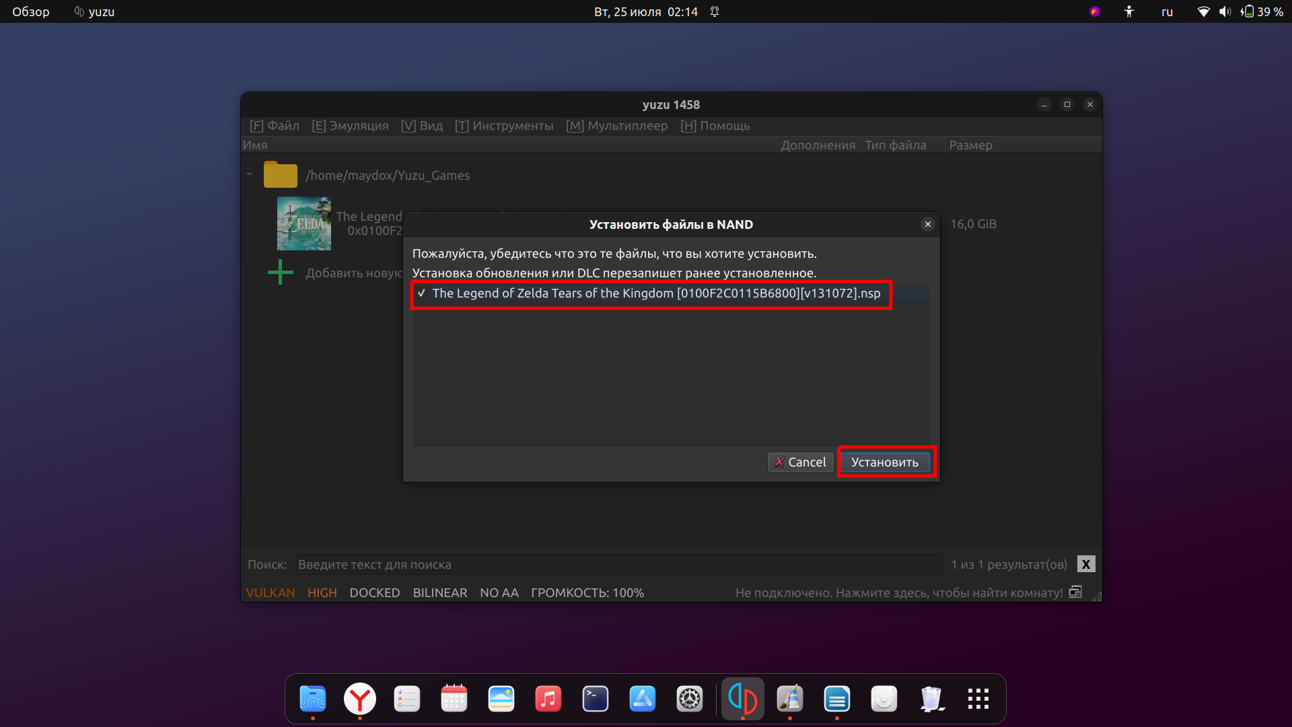Open the clock and calendar panel
This screenshot has width=1292, height=727.
click(646, 11)
